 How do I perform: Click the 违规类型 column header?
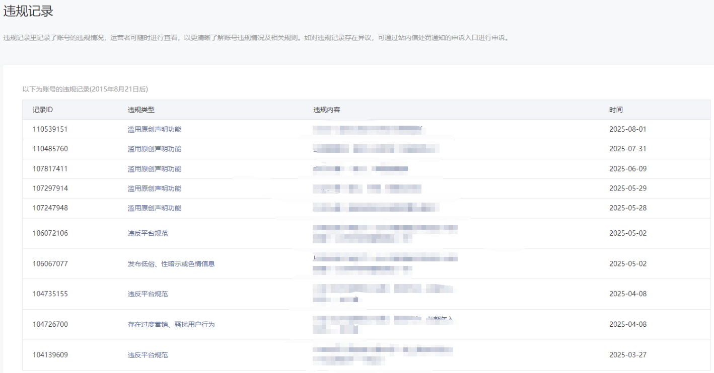point(141,110)
